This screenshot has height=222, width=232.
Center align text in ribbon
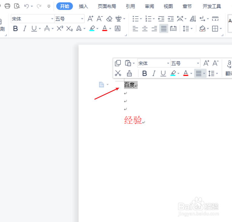tap(145, 28)
